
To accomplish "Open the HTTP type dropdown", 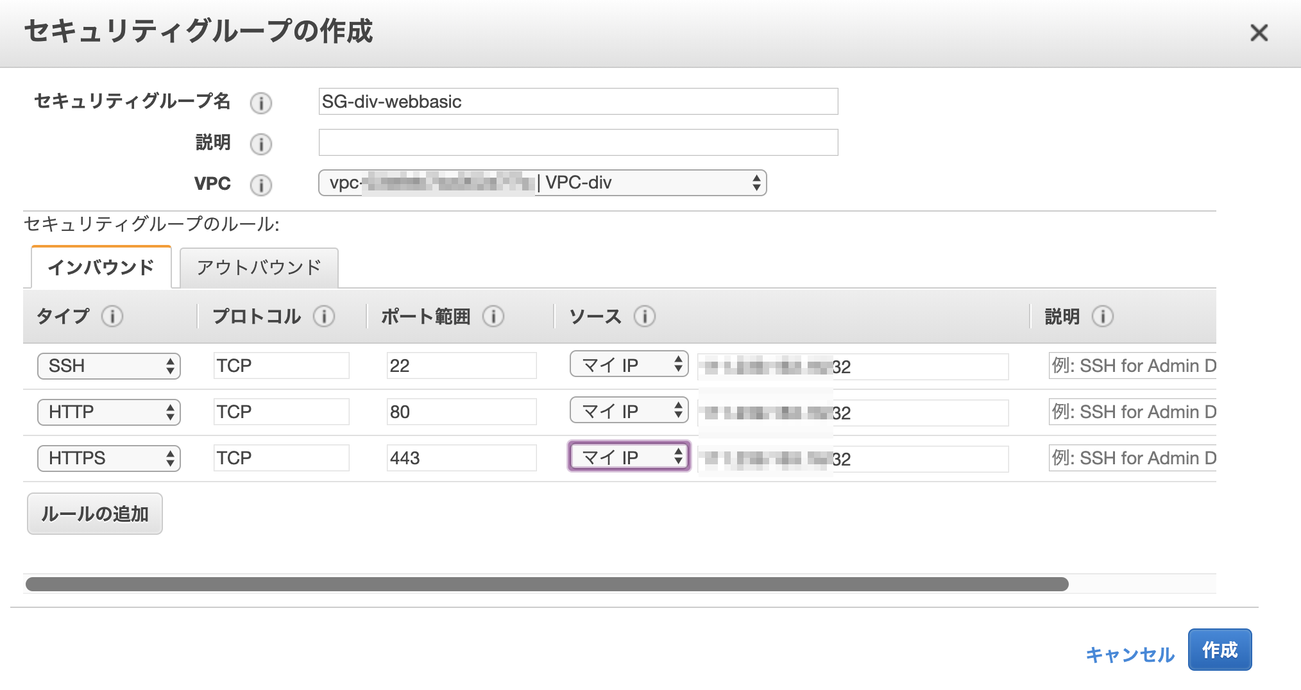I will (109, 412).
